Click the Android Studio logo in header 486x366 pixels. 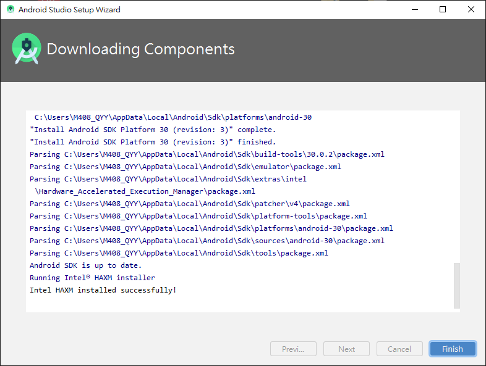[x=27, y=49]
